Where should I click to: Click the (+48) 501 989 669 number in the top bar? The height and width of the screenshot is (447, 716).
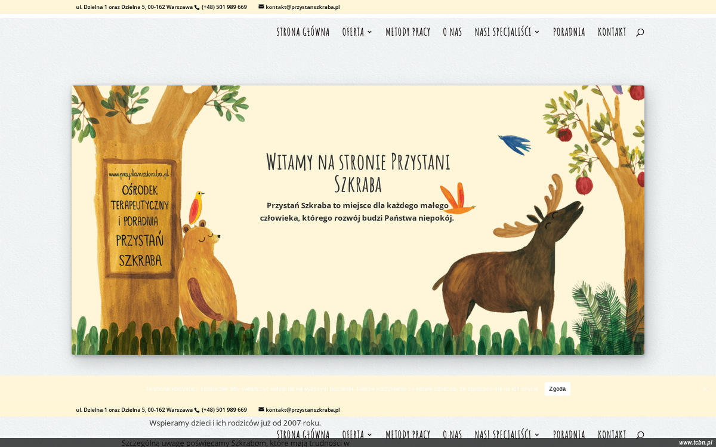point(224,7)
